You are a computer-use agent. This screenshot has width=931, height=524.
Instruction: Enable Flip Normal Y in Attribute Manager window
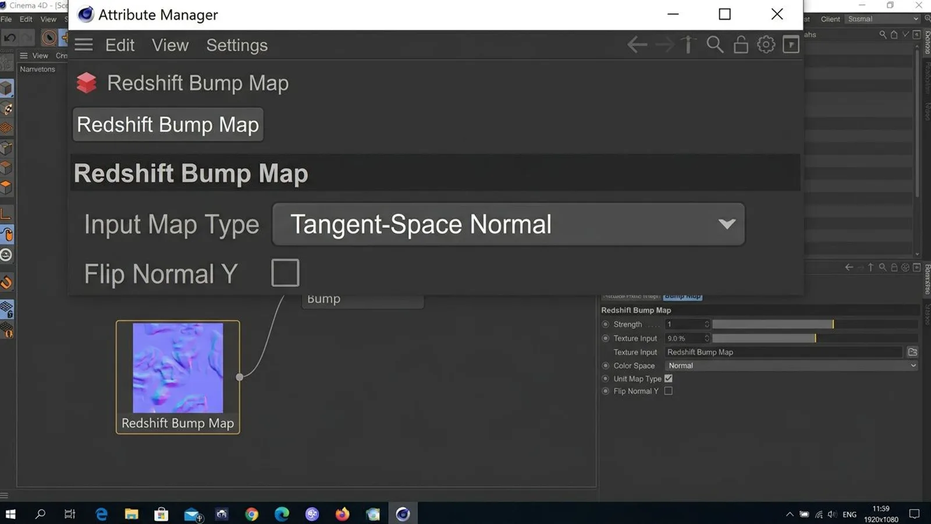point(285,272)
